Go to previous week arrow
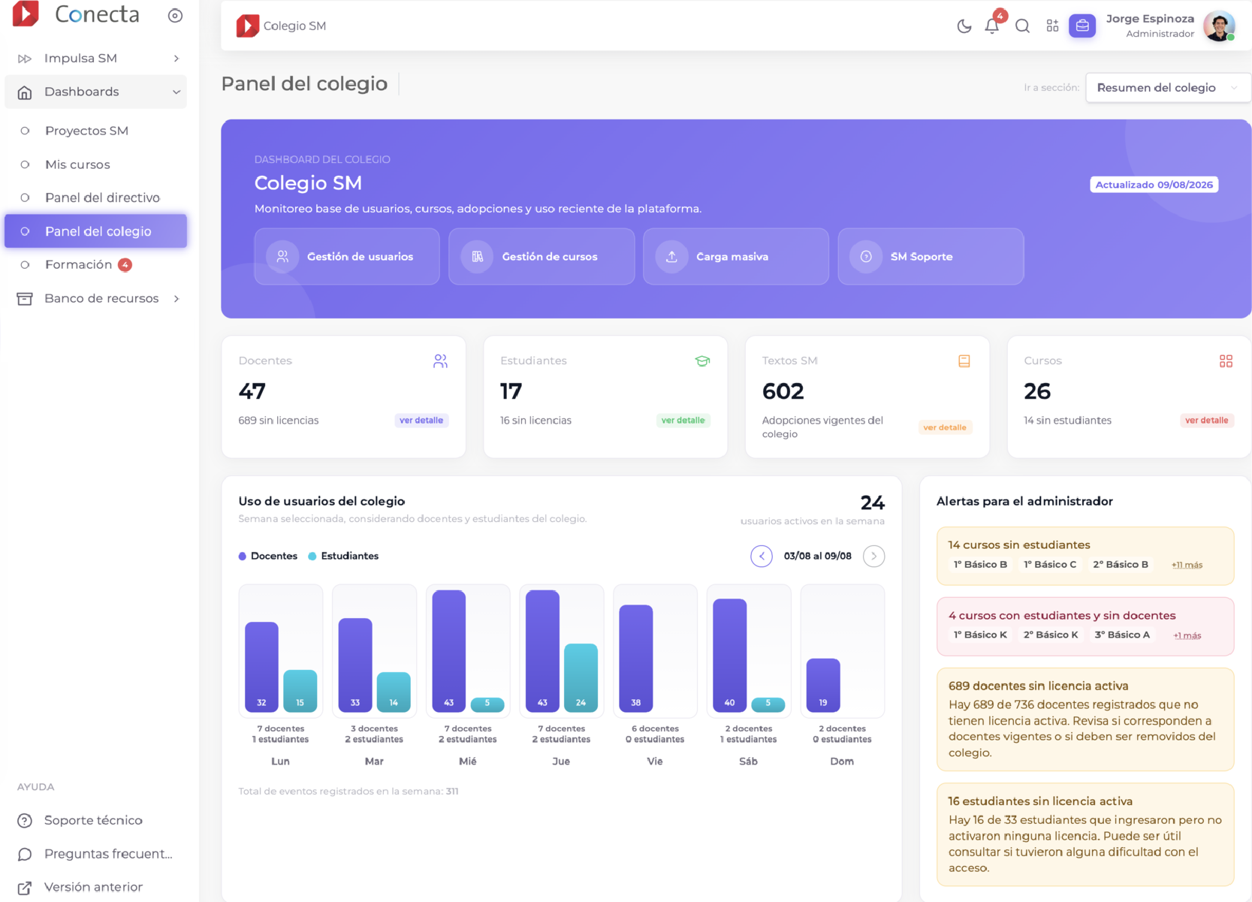 (x=762, y=557)
